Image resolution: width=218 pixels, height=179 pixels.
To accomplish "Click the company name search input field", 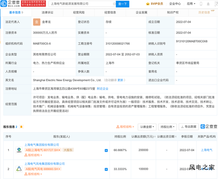I will click(82, 4).
